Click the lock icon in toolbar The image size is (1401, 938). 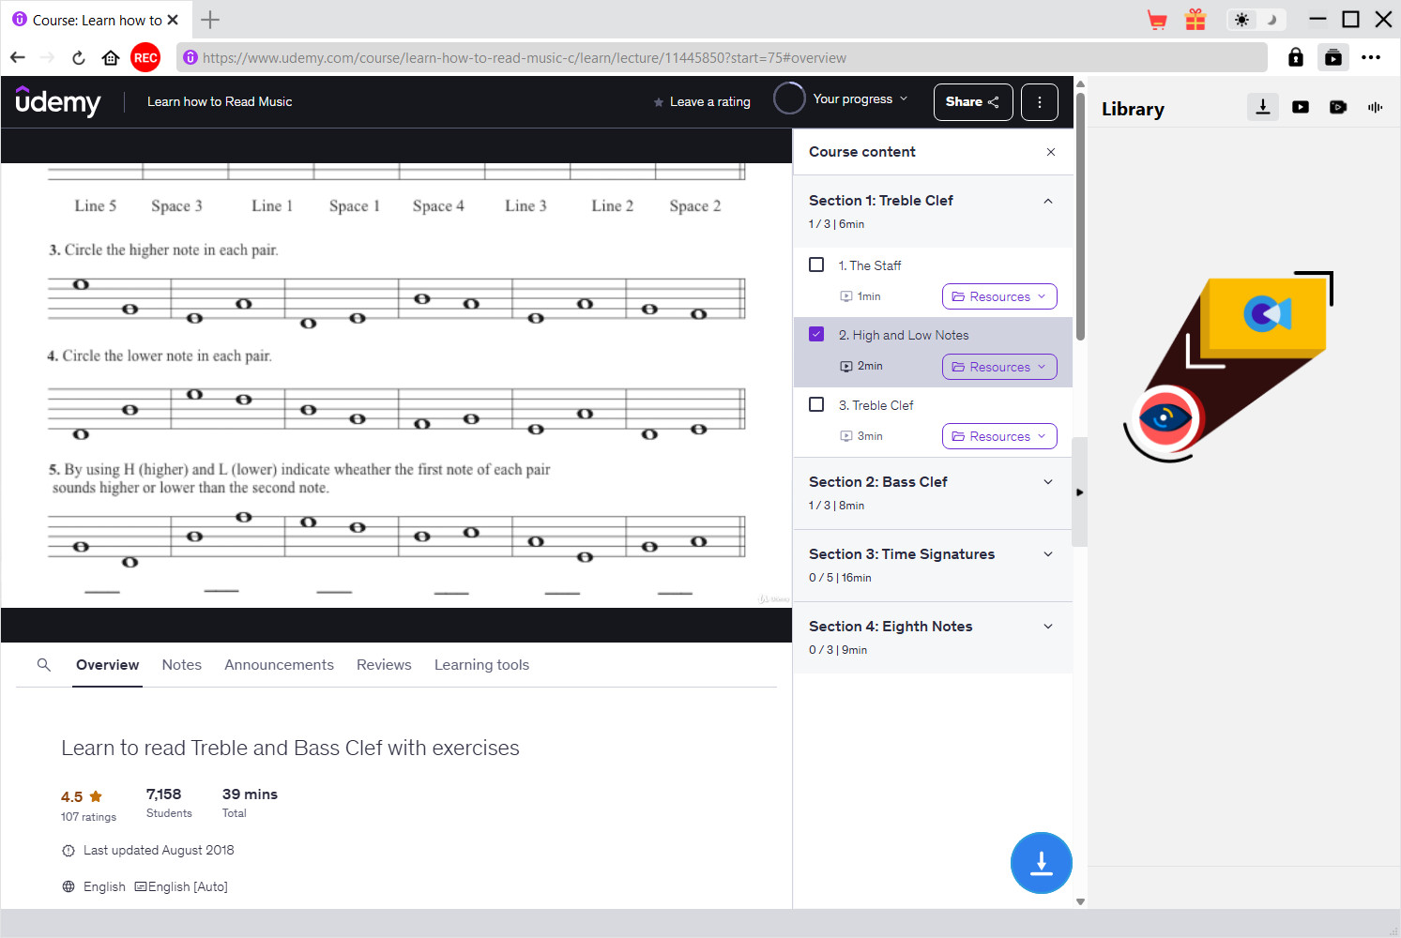pos(1296,57)
